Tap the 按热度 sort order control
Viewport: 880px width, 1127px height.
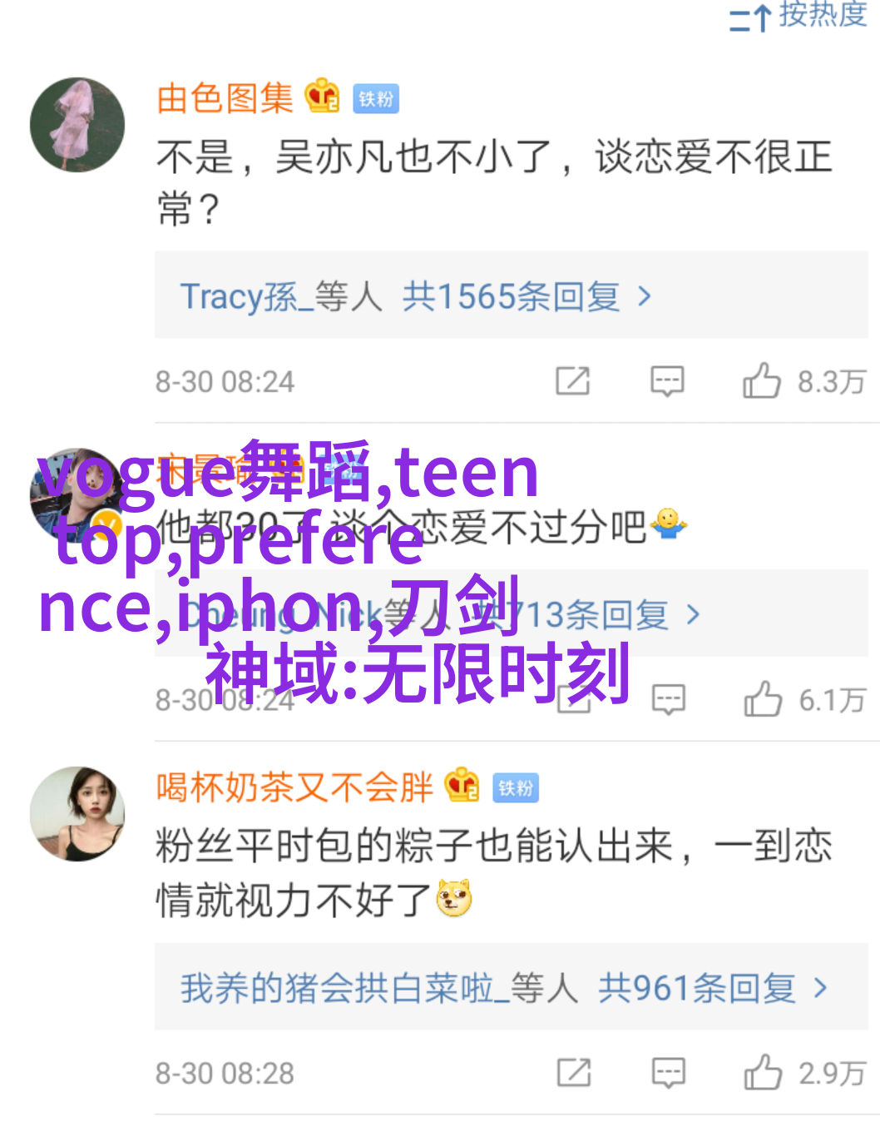pos(798,15)
